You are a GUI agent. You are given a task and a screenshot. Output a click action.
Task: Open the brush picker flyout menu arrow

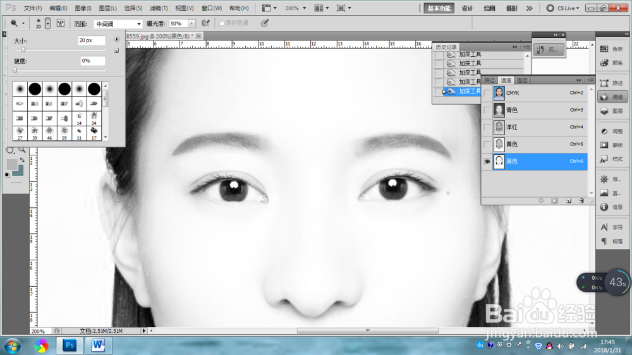[x=116, y=39]
